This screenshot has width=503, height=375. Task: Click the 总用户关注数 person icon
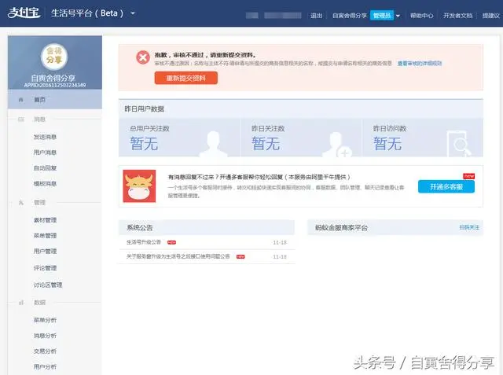coord(213,144)
